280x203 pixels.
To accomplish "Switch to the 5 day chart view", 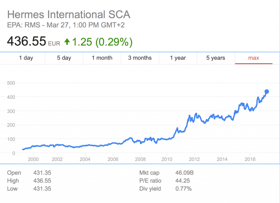I will tap(64, 58).
